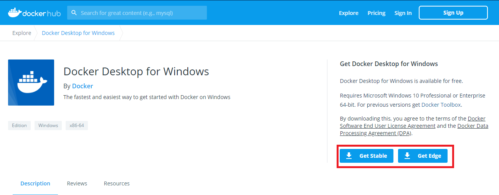Click the Windows tag
The height and width of the screenshot is (195, 499).
point(48,126)
